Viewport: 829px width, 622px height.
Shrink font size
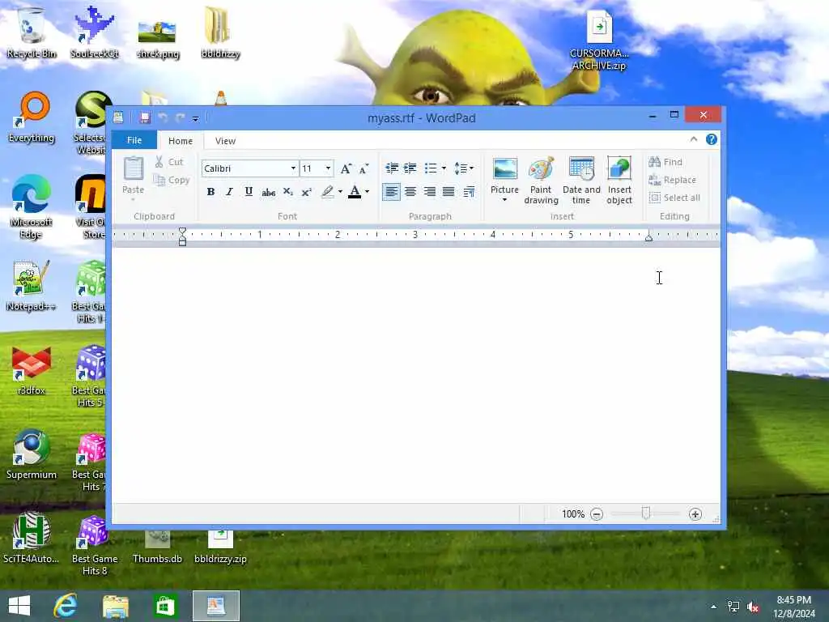[x=363, y=168]
